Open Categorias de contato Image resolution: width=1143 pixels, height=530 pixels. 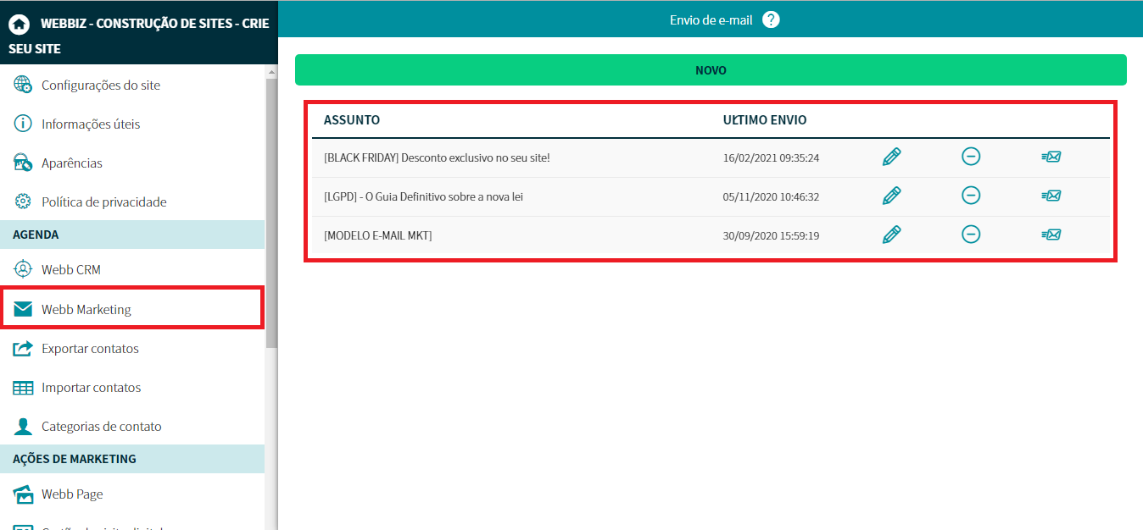[101, 426]
